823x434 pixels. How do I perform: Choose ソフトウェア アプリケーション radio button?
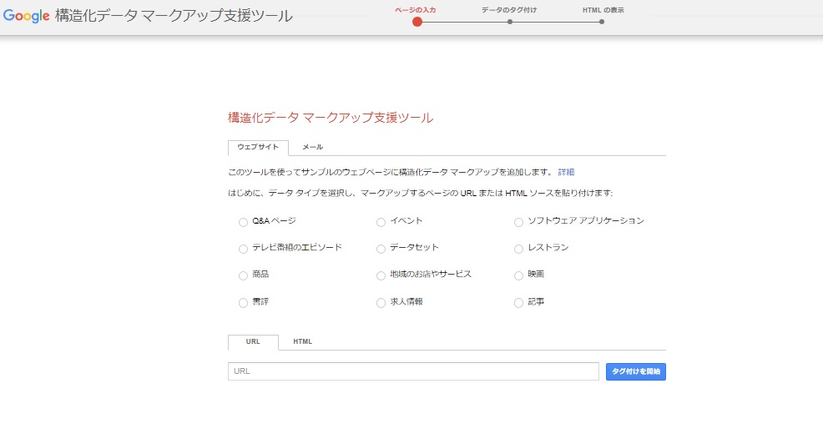tap(518, 223)
